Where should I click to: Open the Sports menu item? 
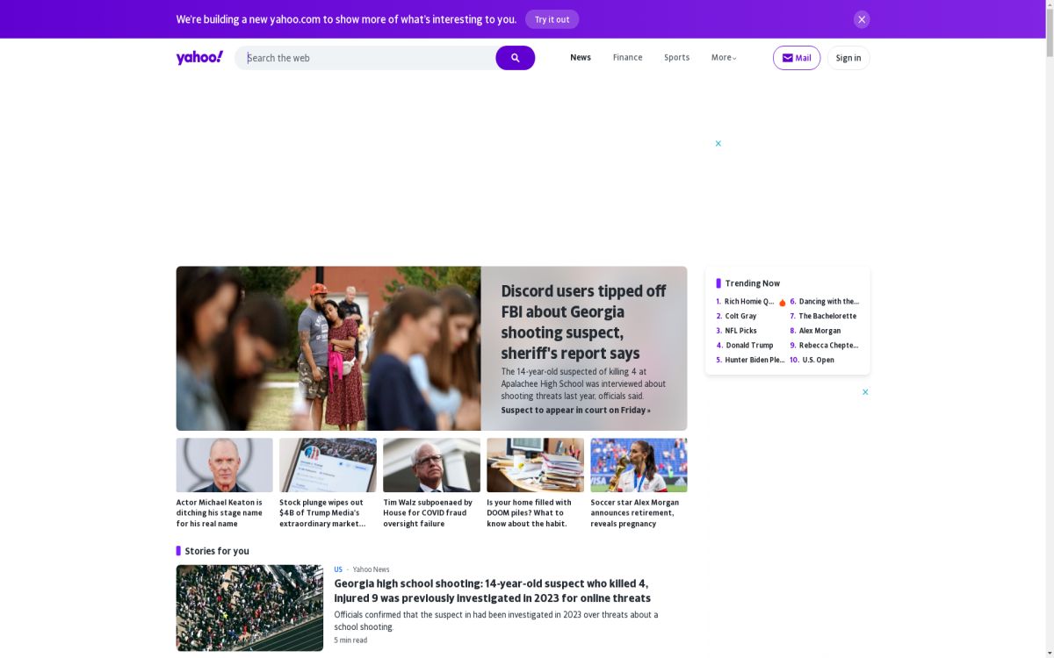676,58
